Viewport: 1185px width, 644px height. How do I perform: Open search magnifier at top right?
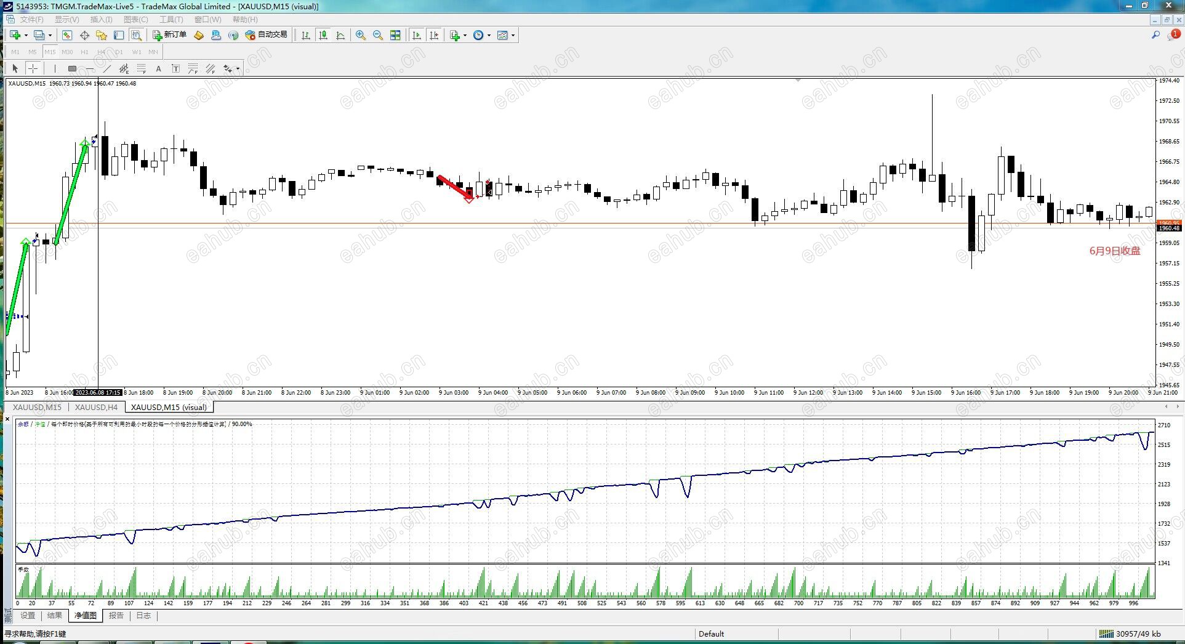pos(1155,35)
